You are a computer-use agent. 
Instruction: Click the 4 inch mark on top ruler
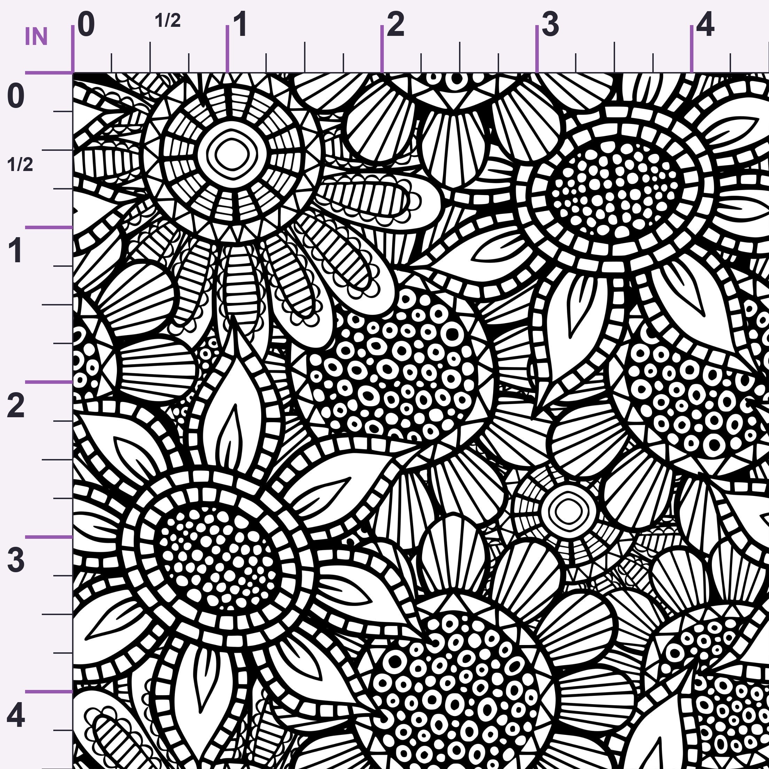click(705, 24)
